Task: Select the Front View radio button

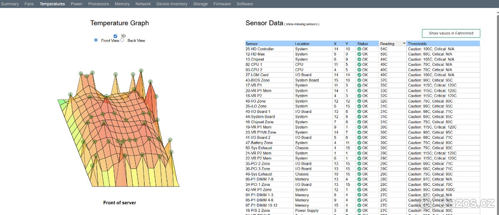Action: (x=96, y=40)
